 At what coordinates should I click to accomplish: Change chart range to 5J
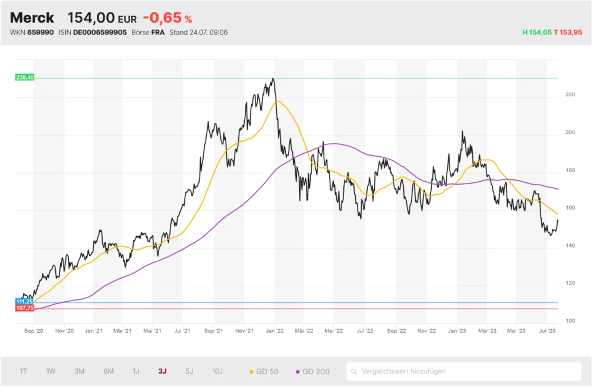pos(189,371)
